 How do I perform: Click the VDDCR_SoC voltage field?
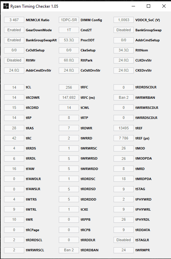point(124,20)
